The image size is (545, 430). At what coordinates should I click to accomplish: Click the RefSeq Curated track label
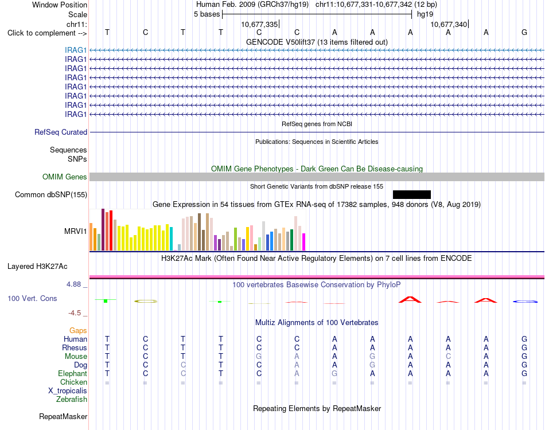coord(60,132)
